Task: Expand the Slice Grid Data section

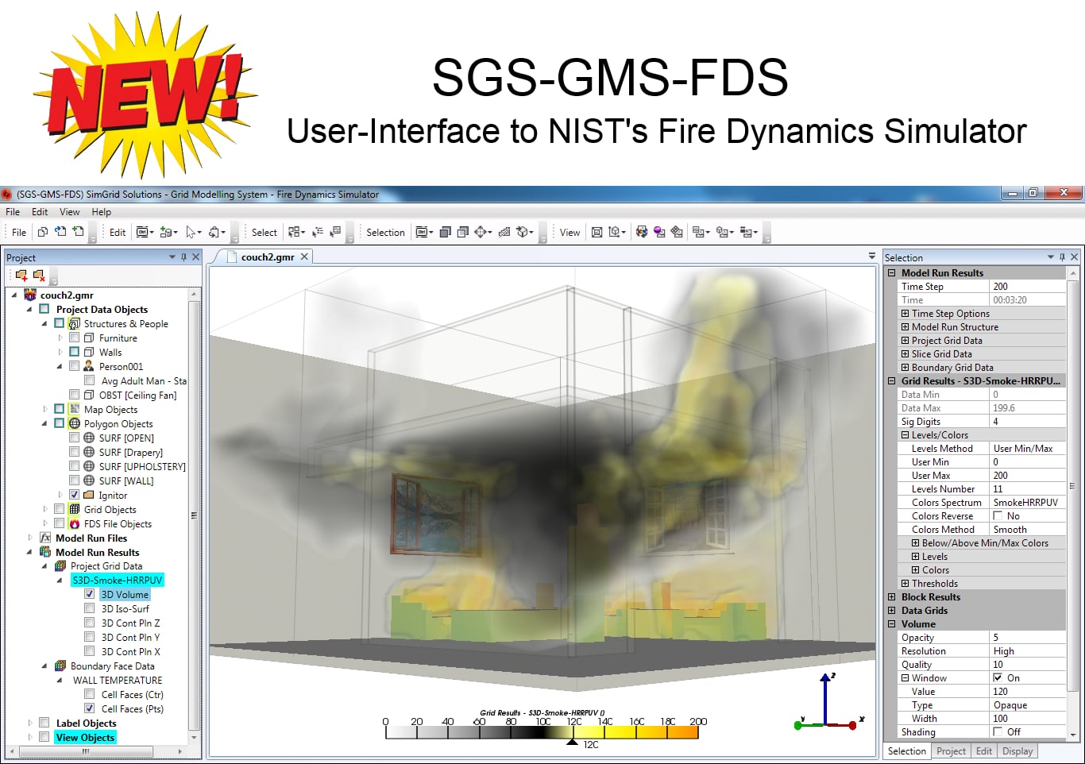Action: pos(905,353)
